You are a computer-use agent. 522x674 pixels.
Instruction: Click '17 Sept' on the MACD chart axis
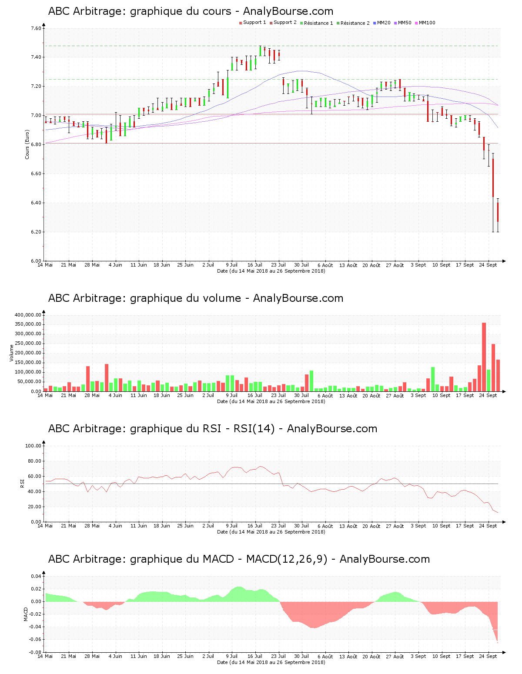point(465,656)
